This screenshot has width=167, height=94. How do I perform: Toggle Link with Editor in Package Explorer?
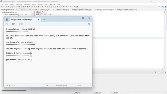click(24, 9)
